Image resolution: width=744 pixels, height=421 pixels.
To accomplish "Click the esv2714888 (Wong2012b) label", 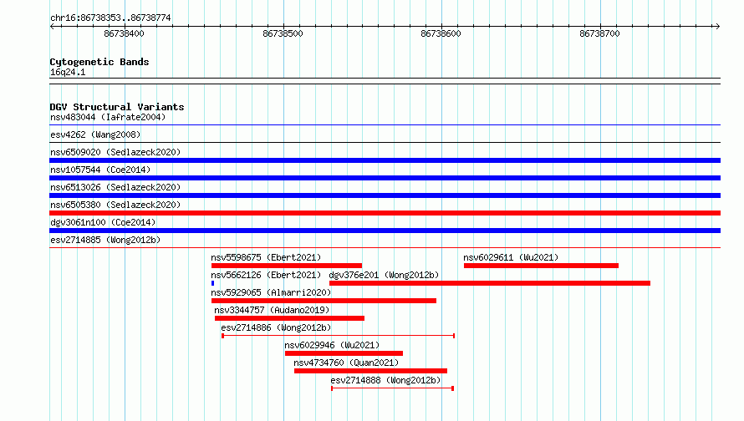I will coord(385,380).
